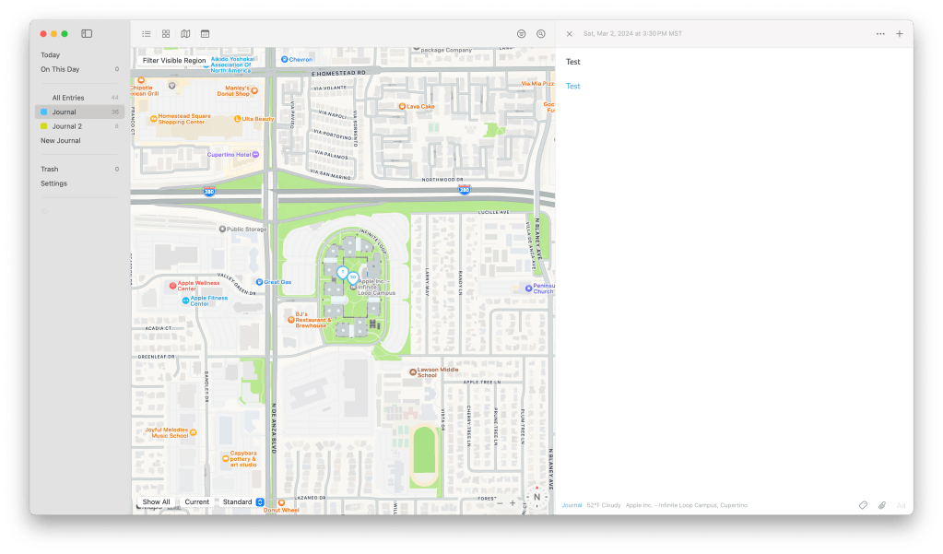Click the compass to reset north
The image size is (943, 554).
(x=536, y=498)
